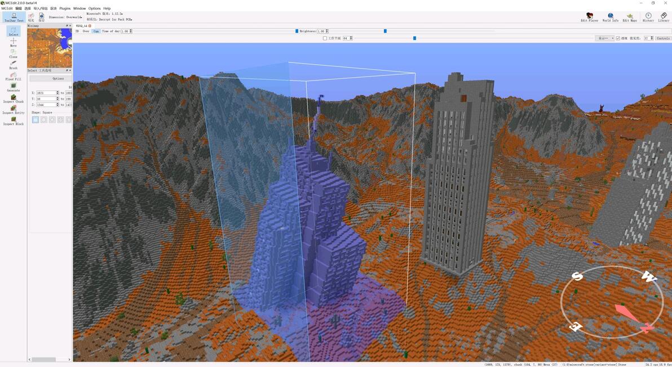672x367 pixels.
Task: Click the work plane height slider handle
Action: [414, 38]
